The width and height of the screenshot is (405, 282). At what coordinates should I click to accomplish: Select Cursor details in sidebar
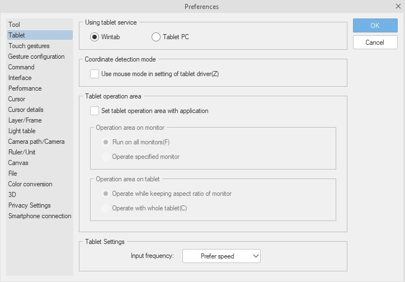(26, 110)
